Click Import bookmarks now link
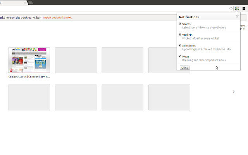This screenshot has height=155, width=248. [x=58, y=17]
